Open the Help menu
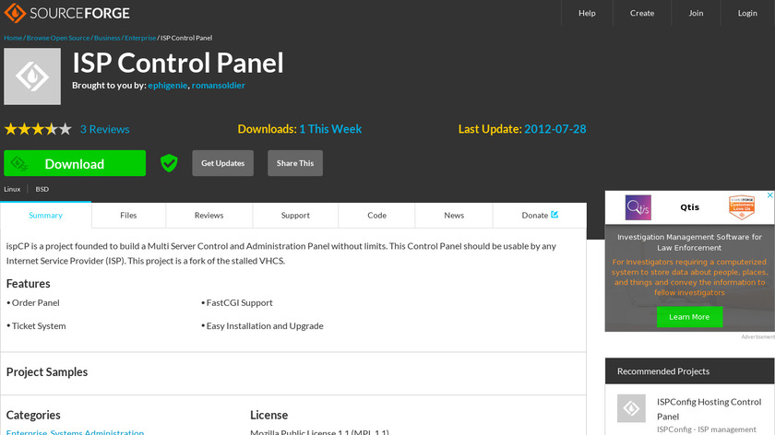The image size is (775, 435). 587,13
